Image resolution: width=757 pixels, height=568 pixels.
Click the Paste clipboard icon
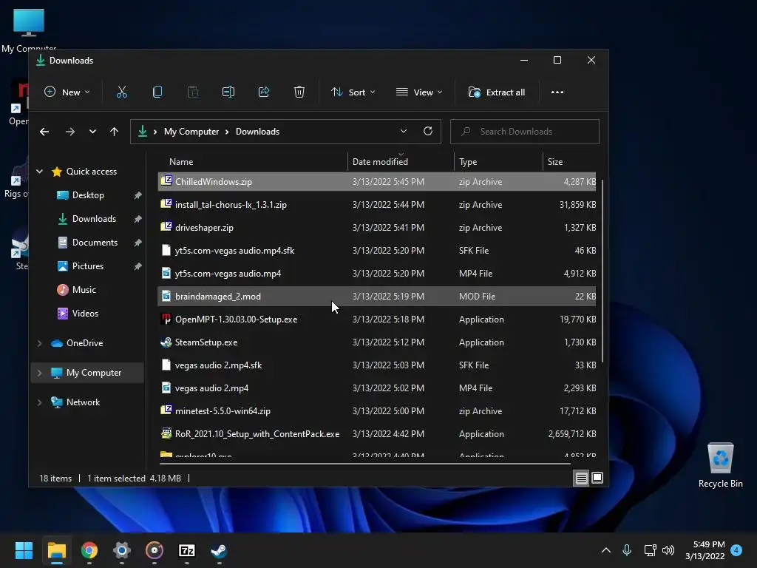pos(193,92)
